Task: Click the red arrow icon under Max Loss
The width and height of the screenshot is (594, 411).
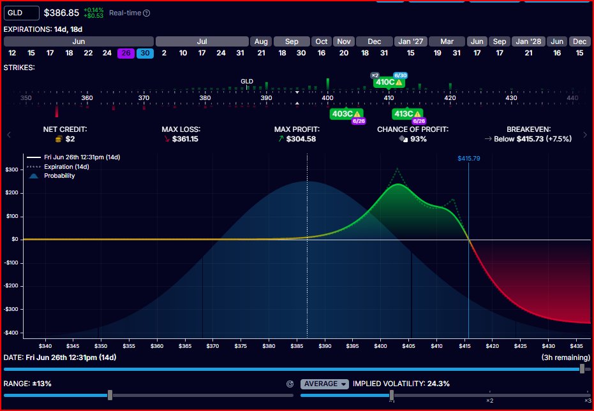Action: [167, 140]
